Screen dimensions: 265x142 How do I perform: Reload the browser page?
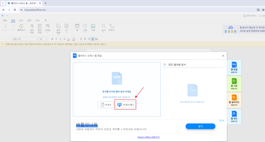[15, 10]
